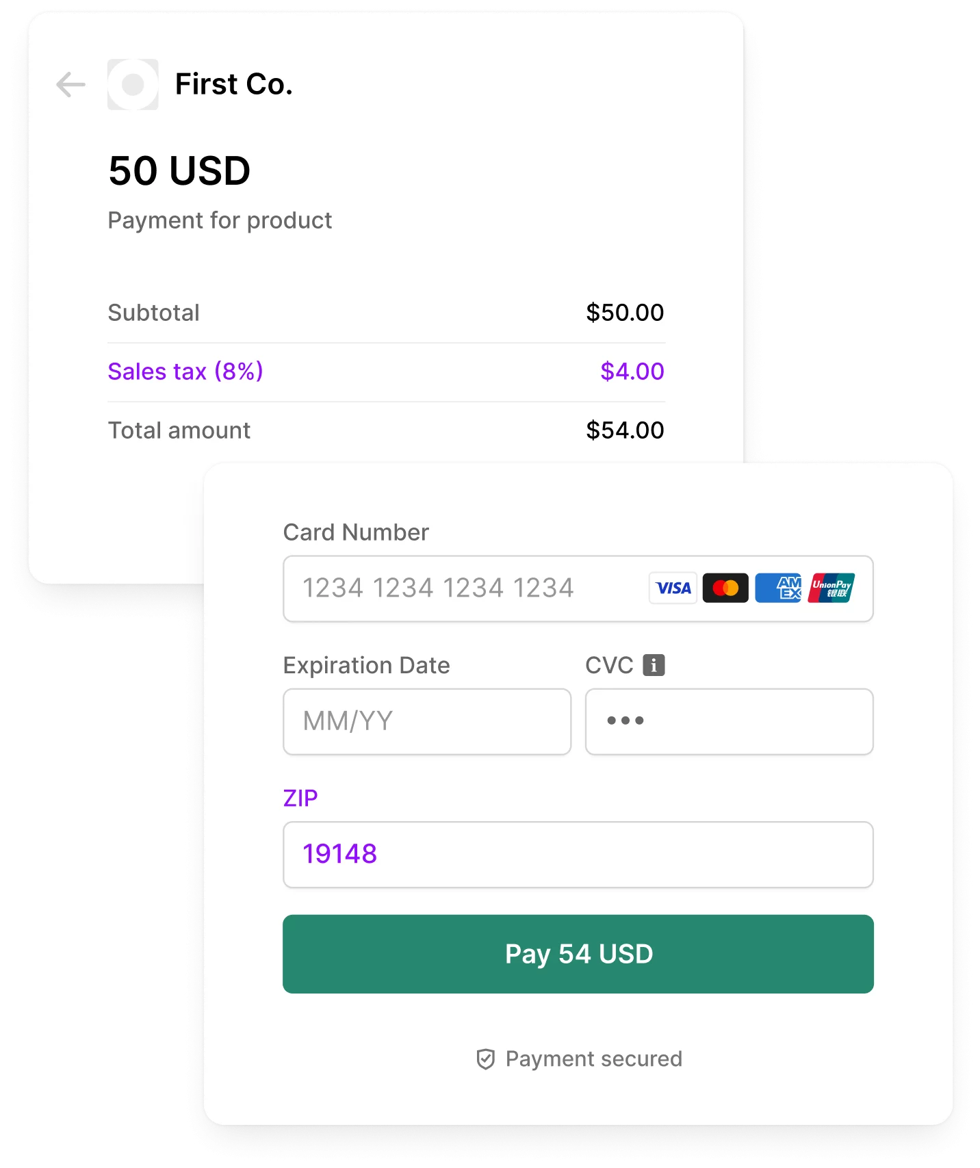The height and width of the screenshot is (1168, 980).
Task: Click the Card Number label
Action: coord(356,532)
